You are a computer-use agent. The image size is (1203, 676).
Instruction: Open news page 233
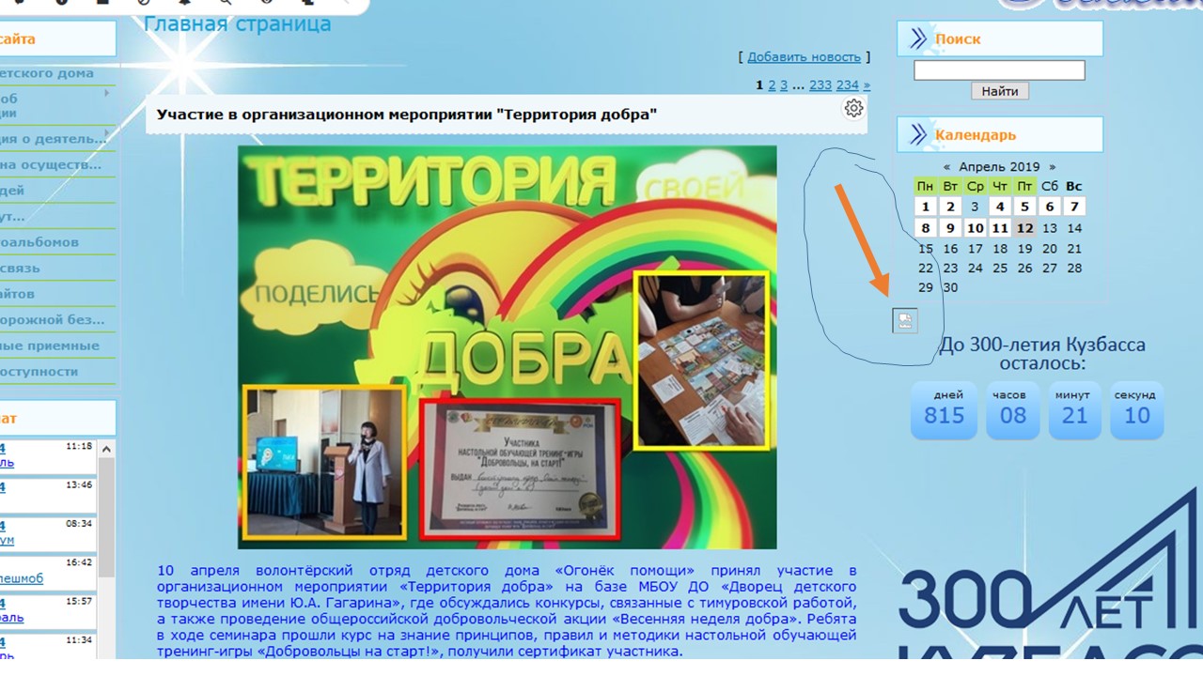coord(820,85)
